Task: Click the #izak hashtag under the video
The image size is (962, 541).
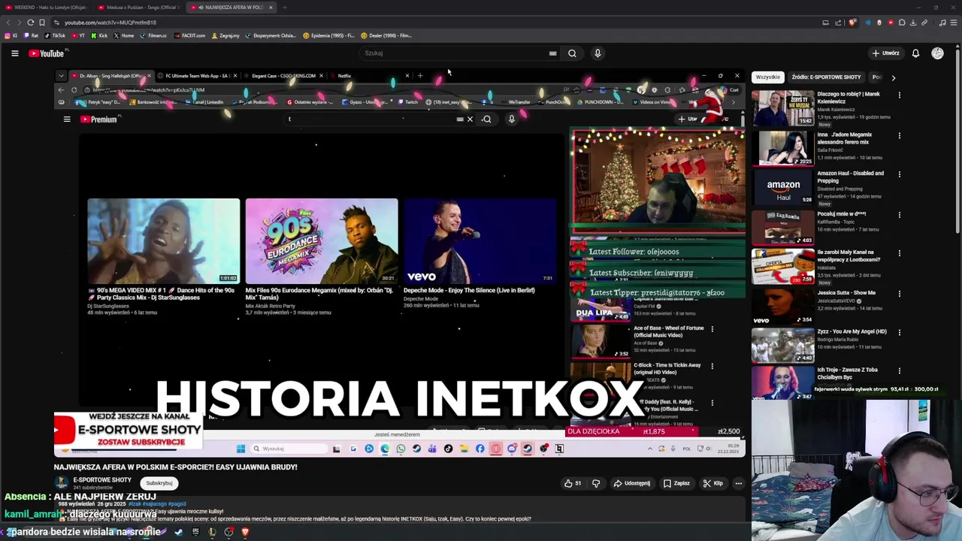Action: pos(134,503)
